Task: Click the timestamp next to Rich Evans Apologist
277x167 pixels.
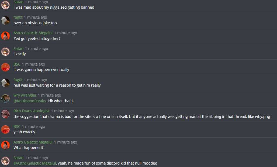Action: coord(63,111)
